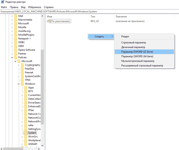Choose Раздел in the create submenu
179x150 pixels.
click(144, 36)
